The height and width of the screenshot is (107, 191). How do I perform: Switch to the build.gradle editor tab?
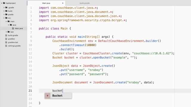[85, 3]
